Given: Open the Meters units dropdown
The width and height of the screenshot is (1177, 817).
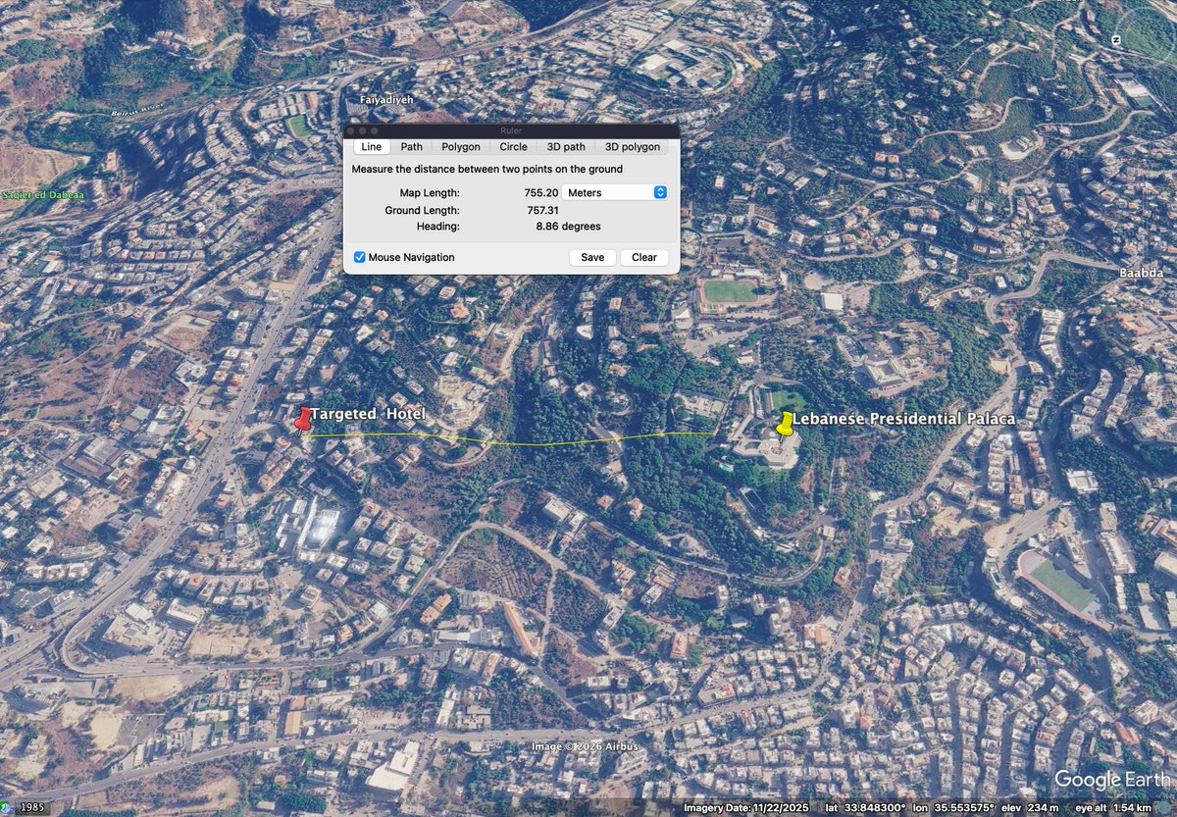Looking at the screenshot, I should pos(615,192).
